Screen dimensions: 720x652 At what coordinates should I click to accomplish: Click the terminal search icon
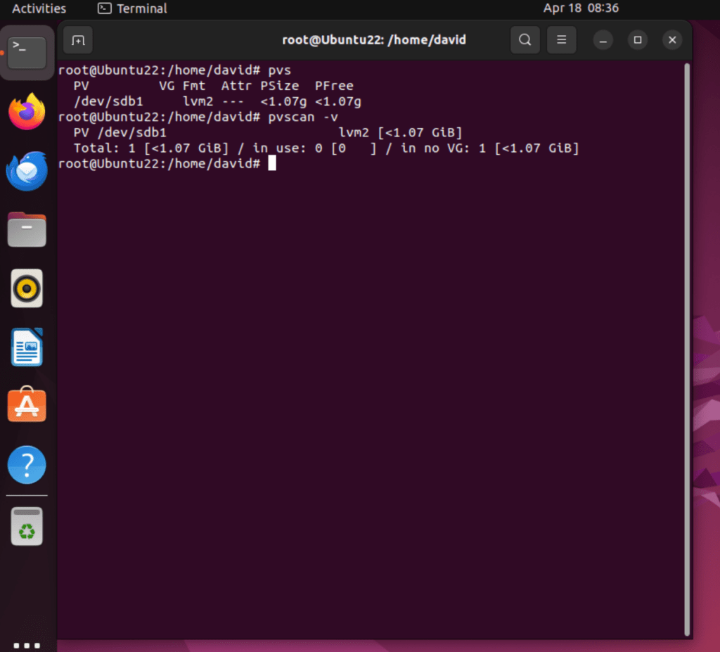pos(525,40)
